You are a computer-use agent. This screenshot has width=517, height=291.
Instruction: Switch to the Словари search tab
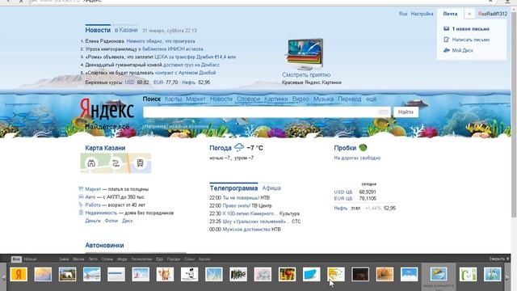tap(248, 99)
